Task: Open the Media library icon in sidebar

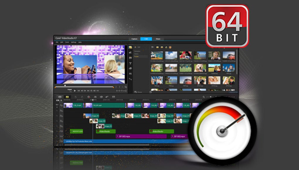Action: [x=130, y=47]
